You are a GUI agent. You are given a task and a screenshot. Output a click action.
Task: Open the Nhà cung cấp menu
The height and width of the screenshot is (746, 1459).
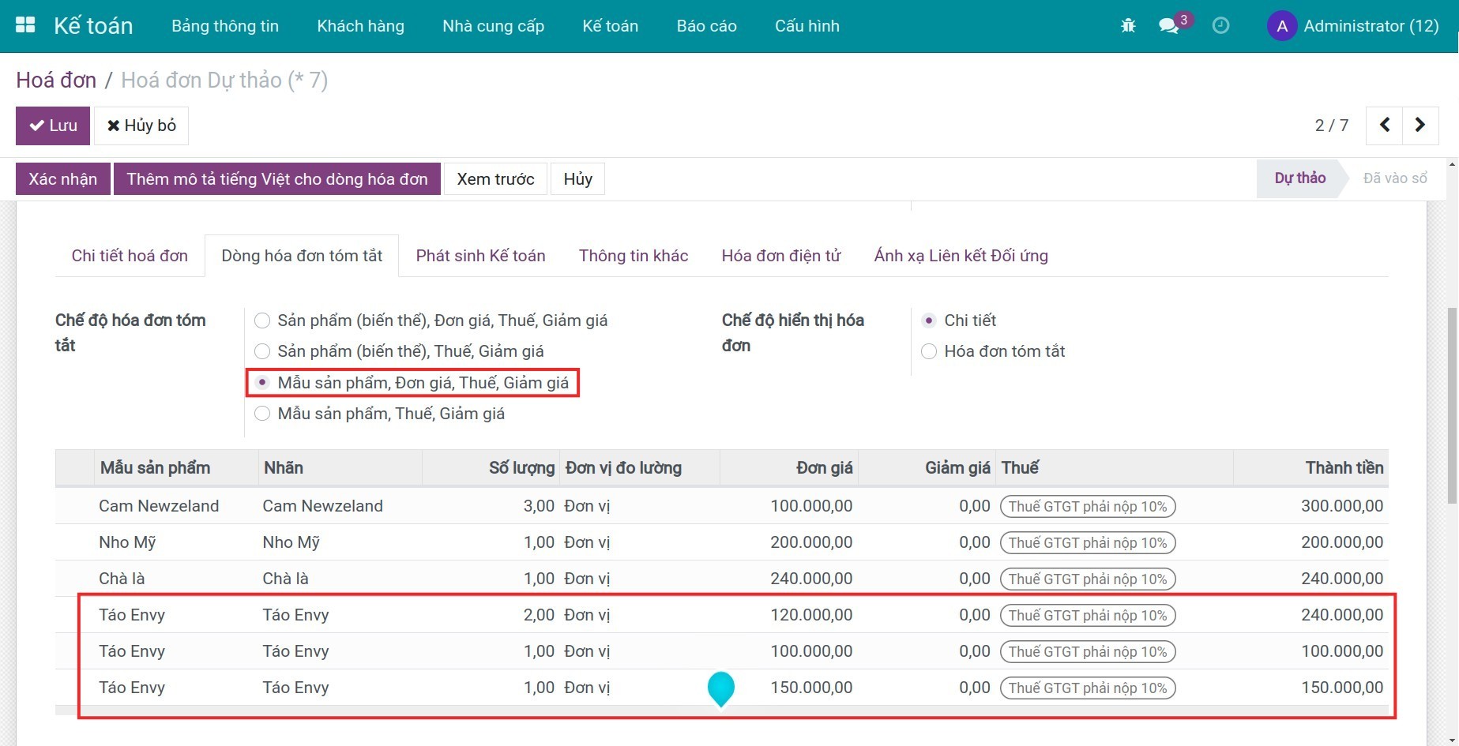tap(493, 26)
